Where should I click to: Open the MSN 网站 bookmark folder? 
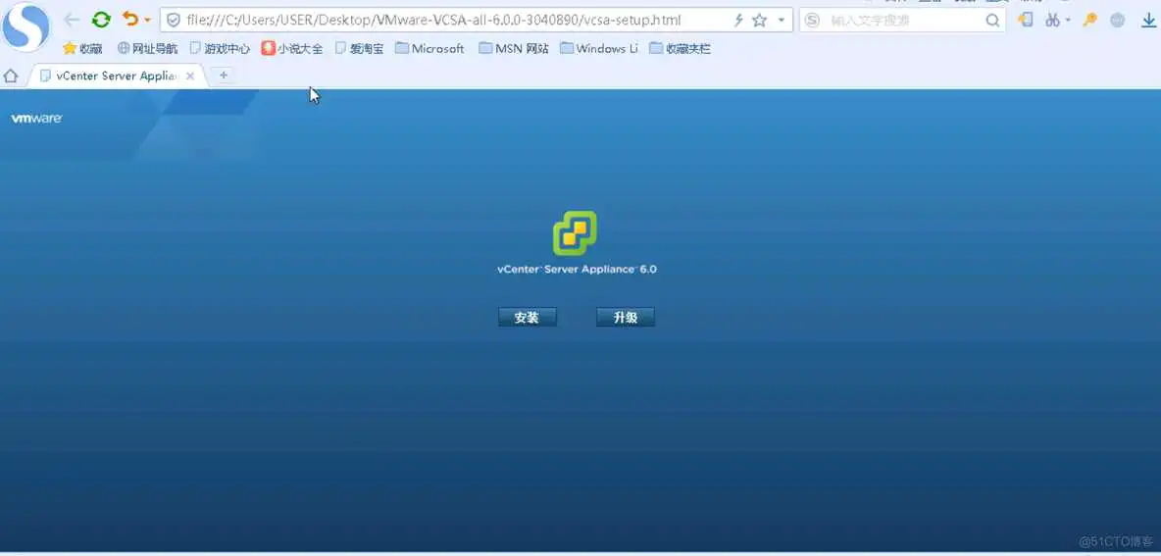[513, 49]
